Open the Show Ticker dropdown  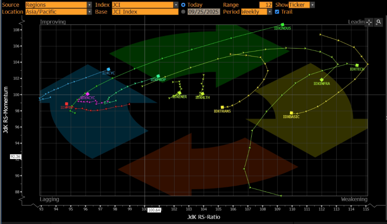point(312,5)
